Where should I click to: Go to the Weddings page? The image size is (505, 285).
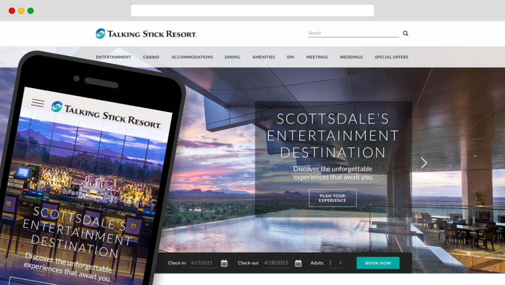point(351,57)
